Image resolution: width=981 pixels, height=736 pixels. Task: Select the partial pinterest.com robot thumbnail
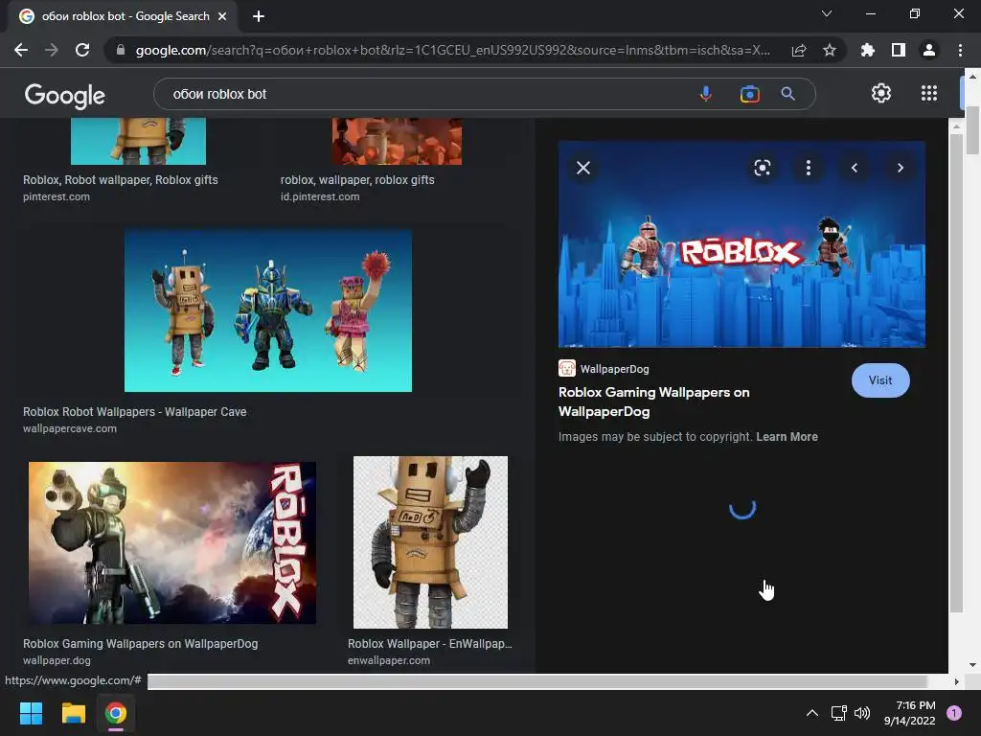[138, 142]
